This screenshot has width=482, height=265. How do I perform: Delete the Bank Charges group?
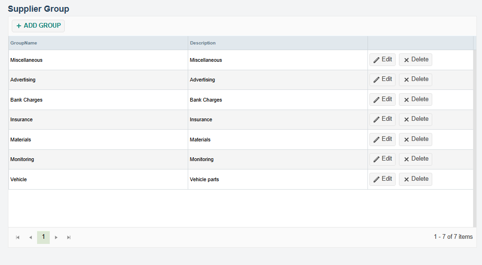coord(415,100)
